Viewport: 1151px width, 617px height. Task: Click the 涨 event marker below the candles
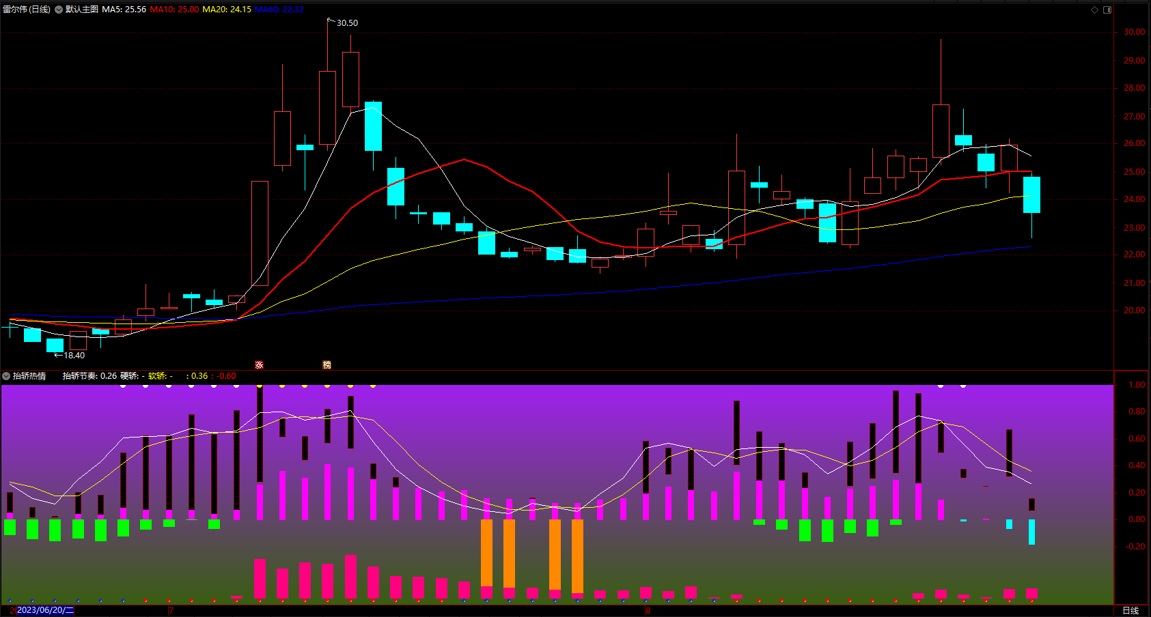(x=259, y=365)
